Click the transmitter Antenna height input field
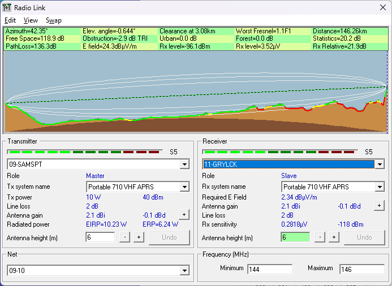392x286 pixels. tap(100, 237)
